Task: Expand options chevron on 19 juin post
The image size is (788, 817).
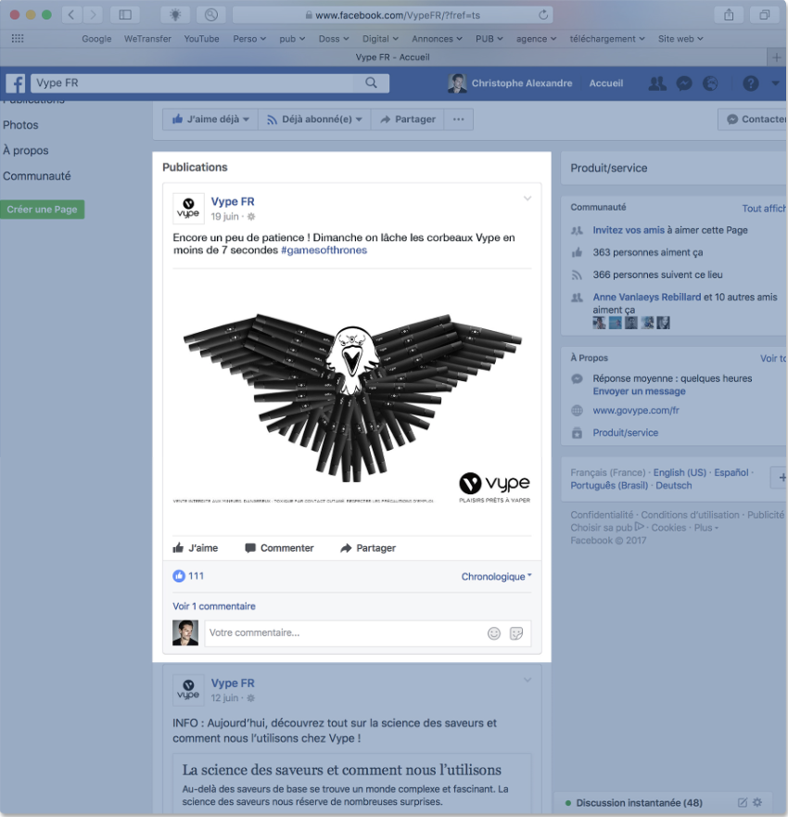Action: pyautogui.click(x=527, y=198)
